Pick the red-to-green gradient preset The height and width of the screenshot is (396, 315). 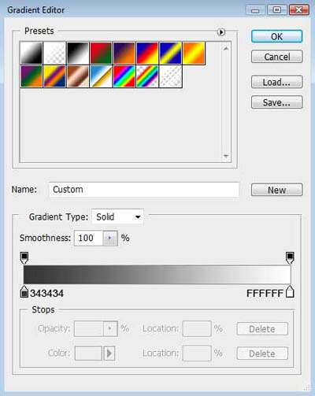[x=101, y=54]
